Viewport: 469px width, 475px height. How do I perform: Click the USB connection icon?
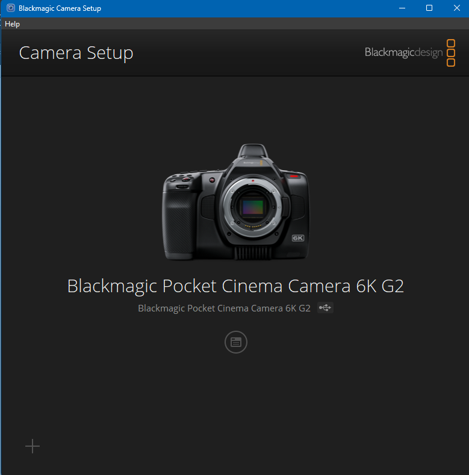pyautogui.click(x=325, y=308)
